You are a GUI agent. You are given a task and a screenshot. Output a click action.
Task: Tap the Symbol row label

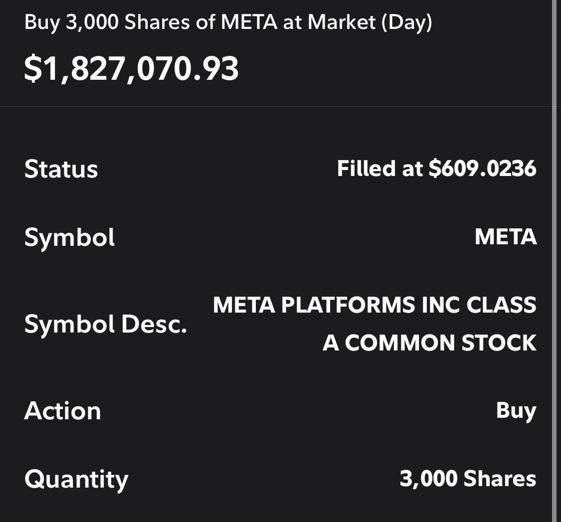(x=69, y=237)
